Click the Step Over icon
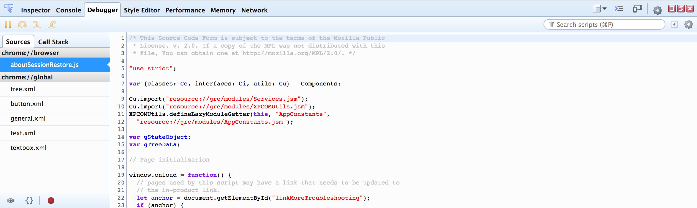The image size is (697, 208). click(x=22, y=24)
